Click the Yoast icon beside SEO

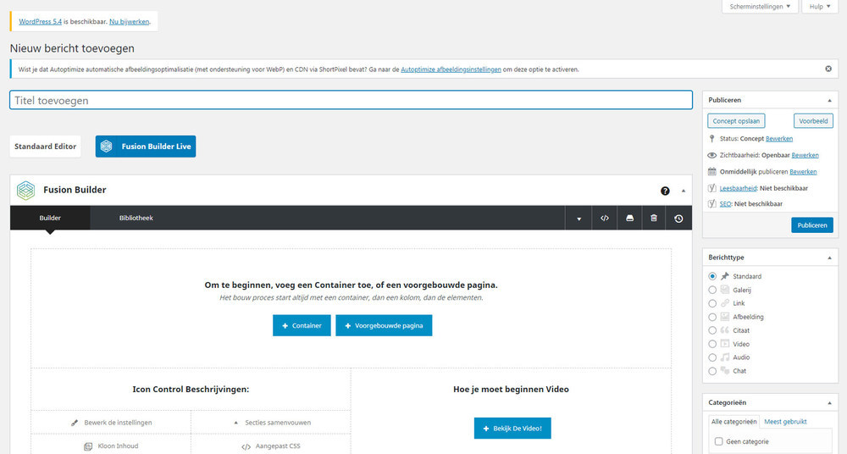tap(712, 204)
